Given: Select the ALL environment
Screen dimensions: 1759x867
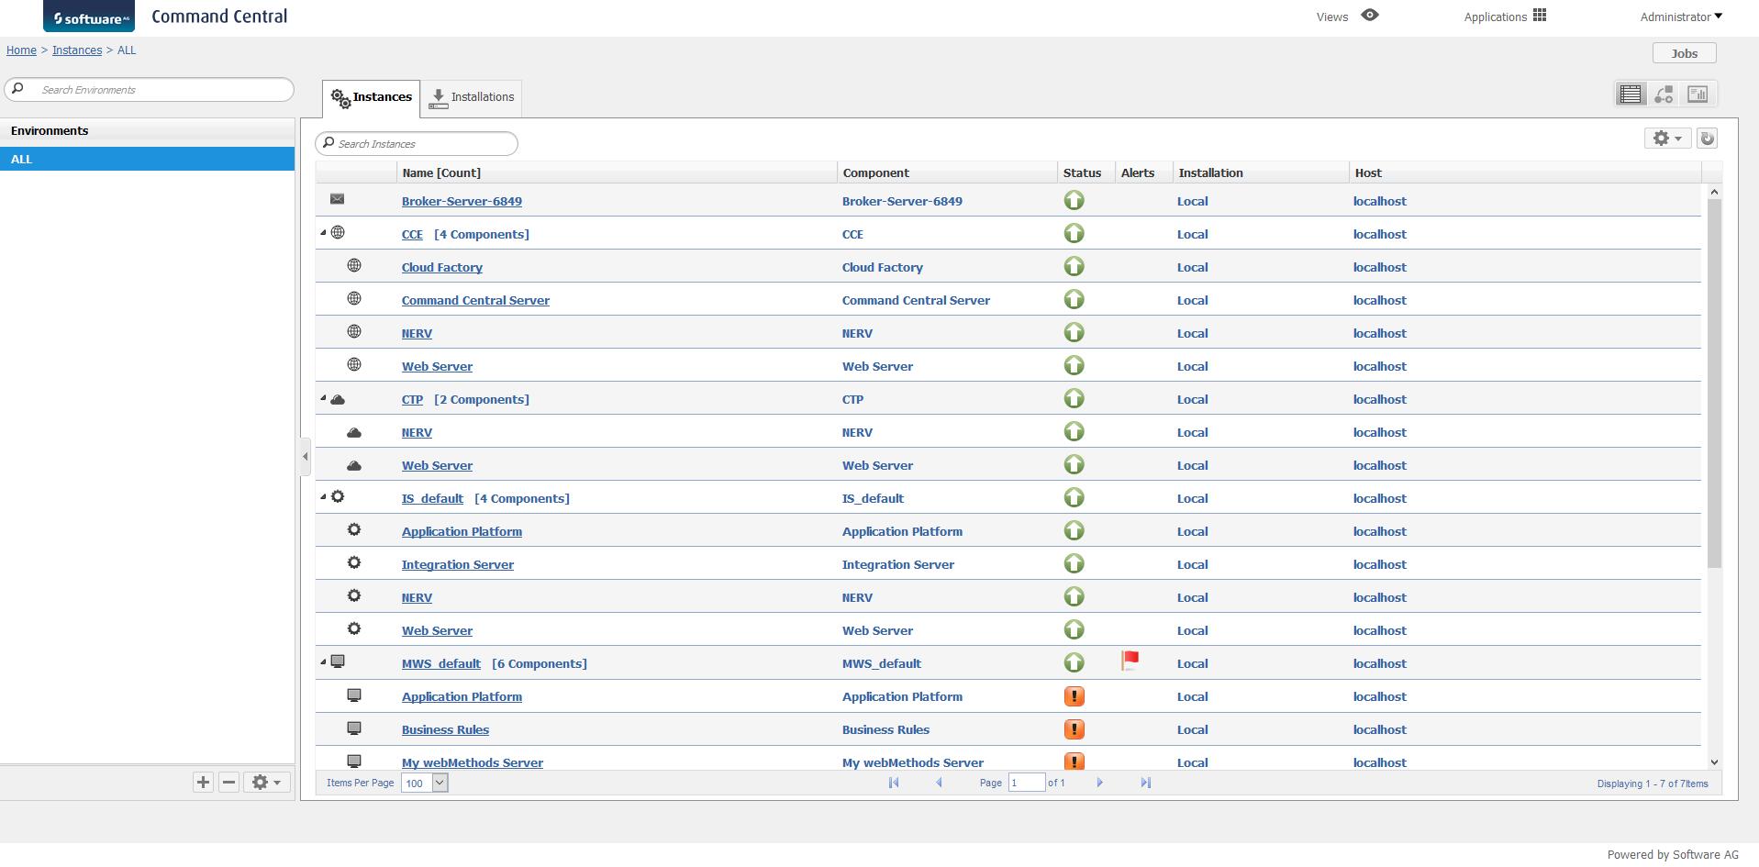Looking at the screenshot, I should [147, 159].
